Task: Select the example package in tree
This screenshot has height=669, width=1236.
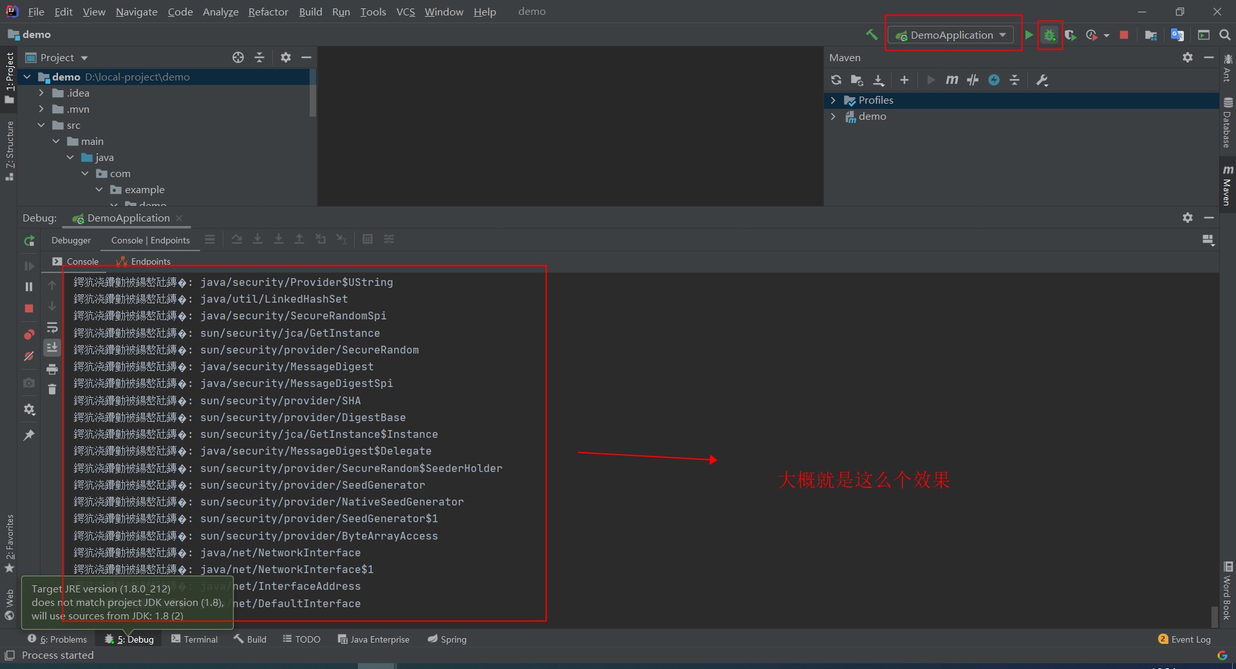Action: pos(144,189)
